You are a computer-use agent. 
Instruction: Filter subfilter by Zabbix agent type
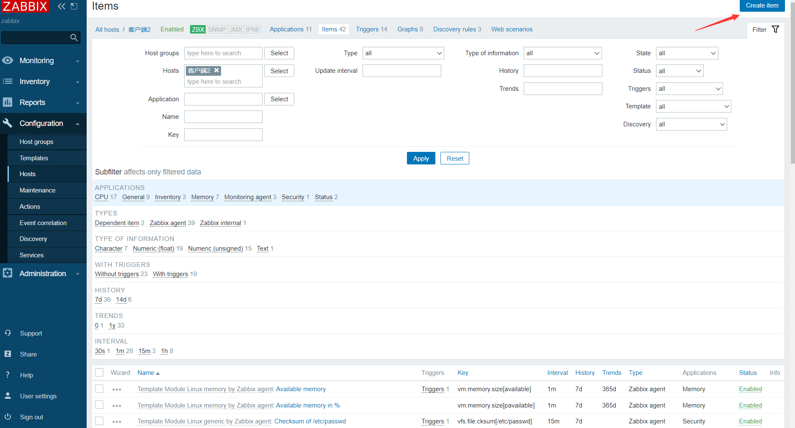pyautogui.click(x=168, y=223)
